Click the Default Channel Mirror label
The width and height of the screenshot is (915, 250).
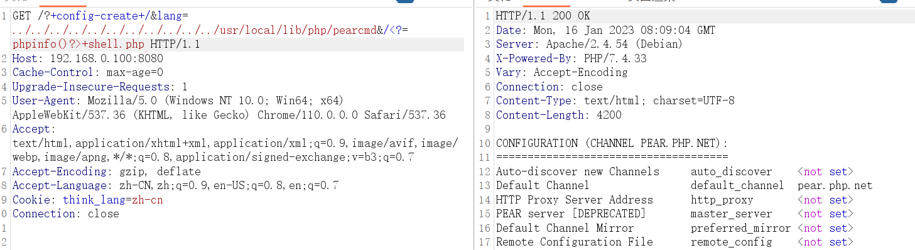pyautogui.click(x=565, y=228)
